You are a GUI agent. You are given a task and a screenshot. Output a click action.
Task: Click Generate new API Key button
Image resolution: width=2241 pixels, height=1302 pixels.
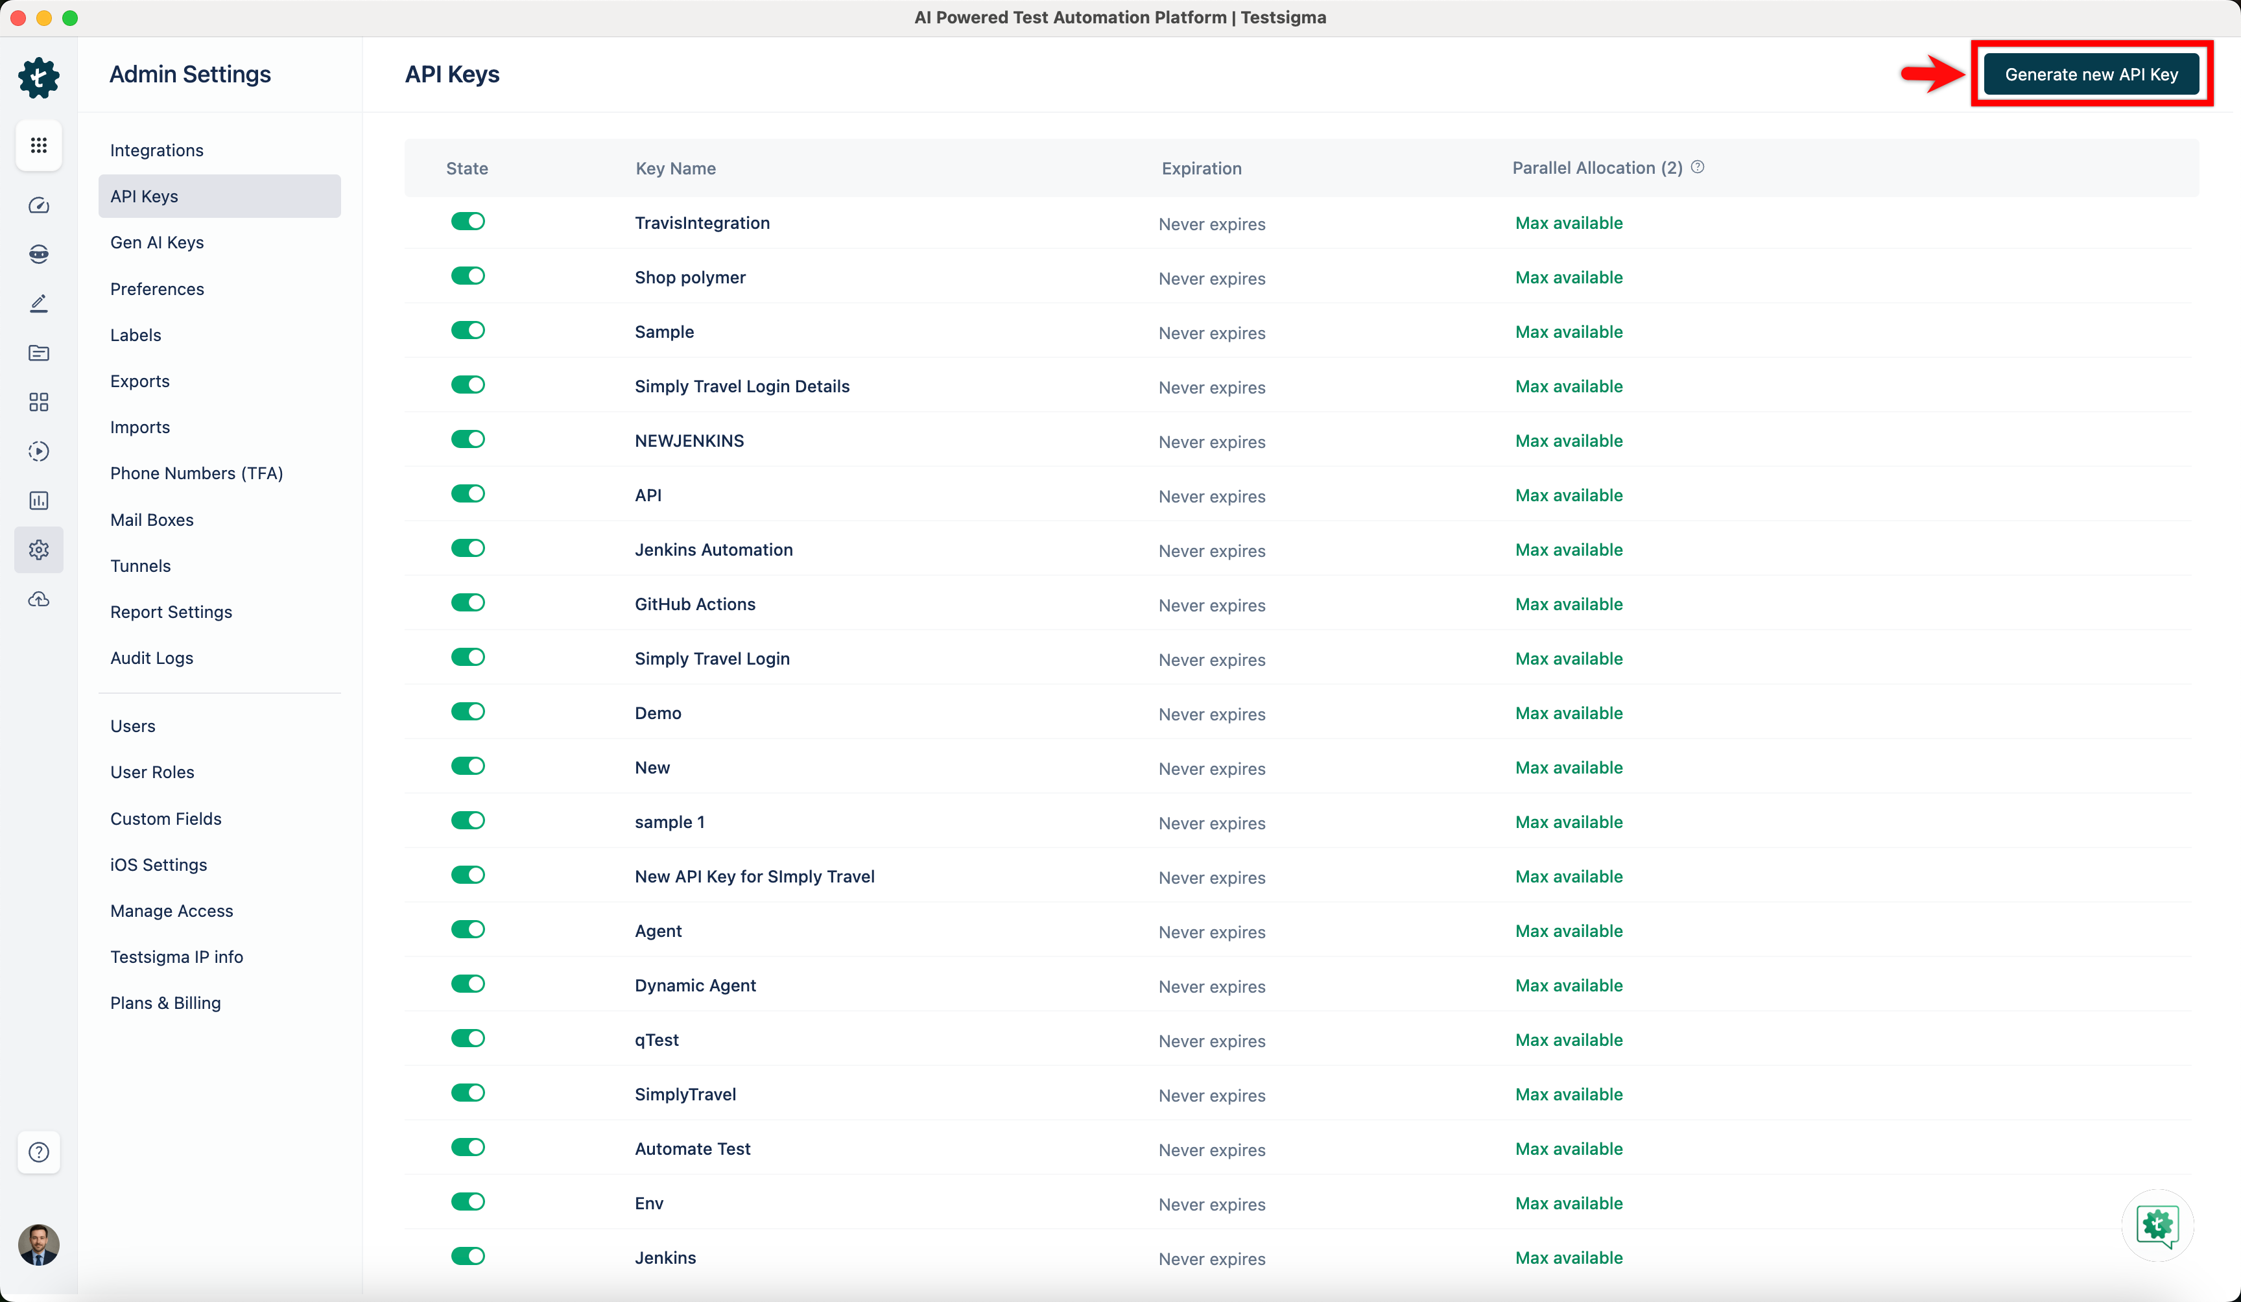tap(2091, 75)
